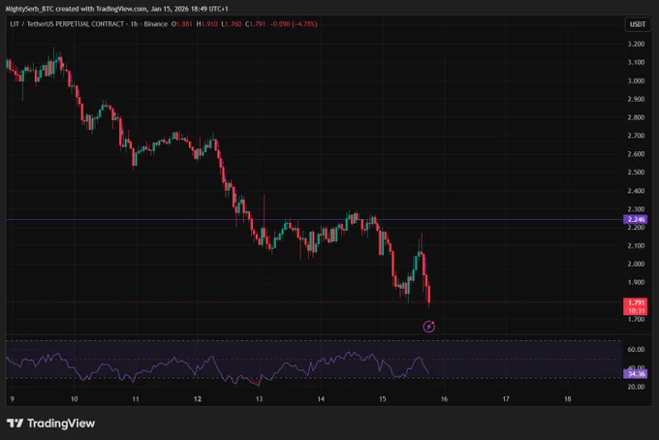Click the 60.00 RSI axis label
659x440 pixels.
pyautogui.click(x=636, y=349)
